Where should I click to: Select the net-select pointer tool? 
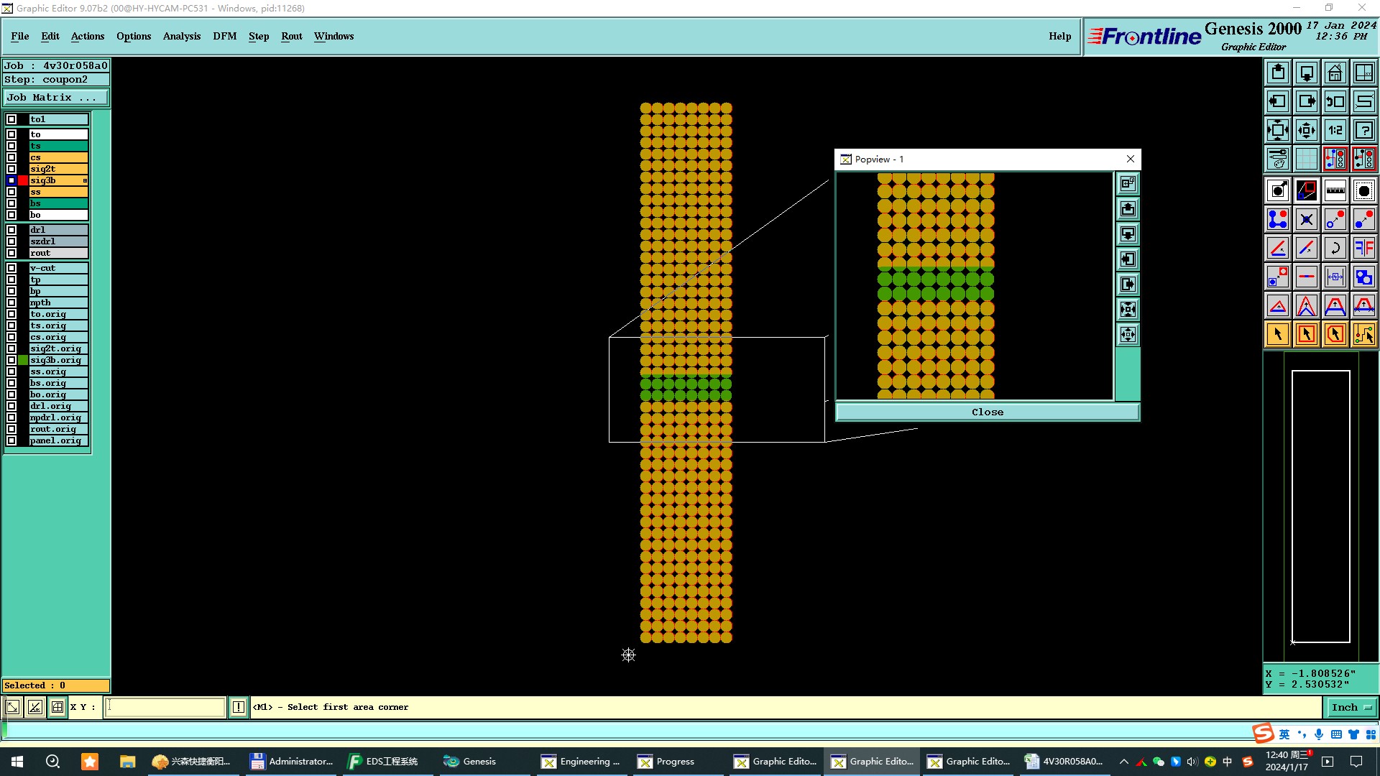tap(1363, 334)
